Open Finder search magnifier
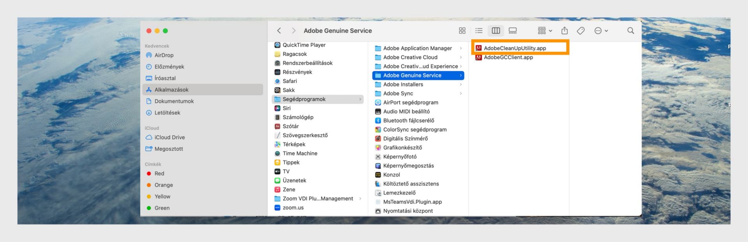The width and height of the screenshot is (748, 242). point(630,30)
